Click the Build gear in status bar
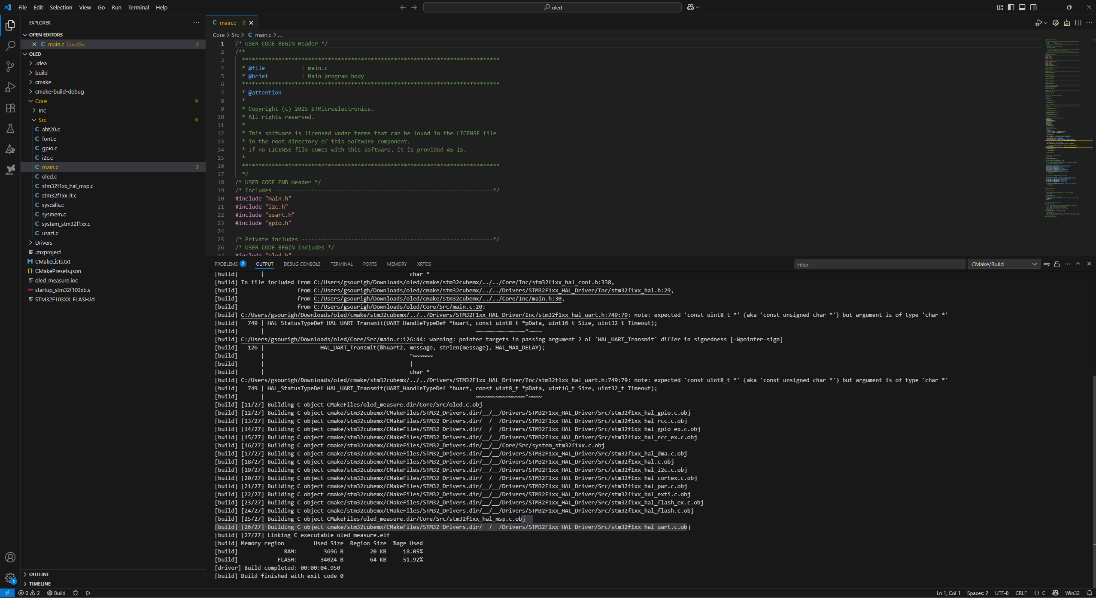The height and width of the screenshot is (598, 1096). tap(56, 593)
